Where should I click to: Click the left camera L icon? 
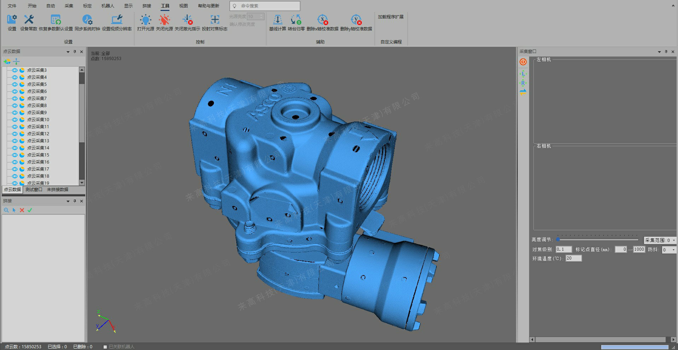click(x=523, y=73)
